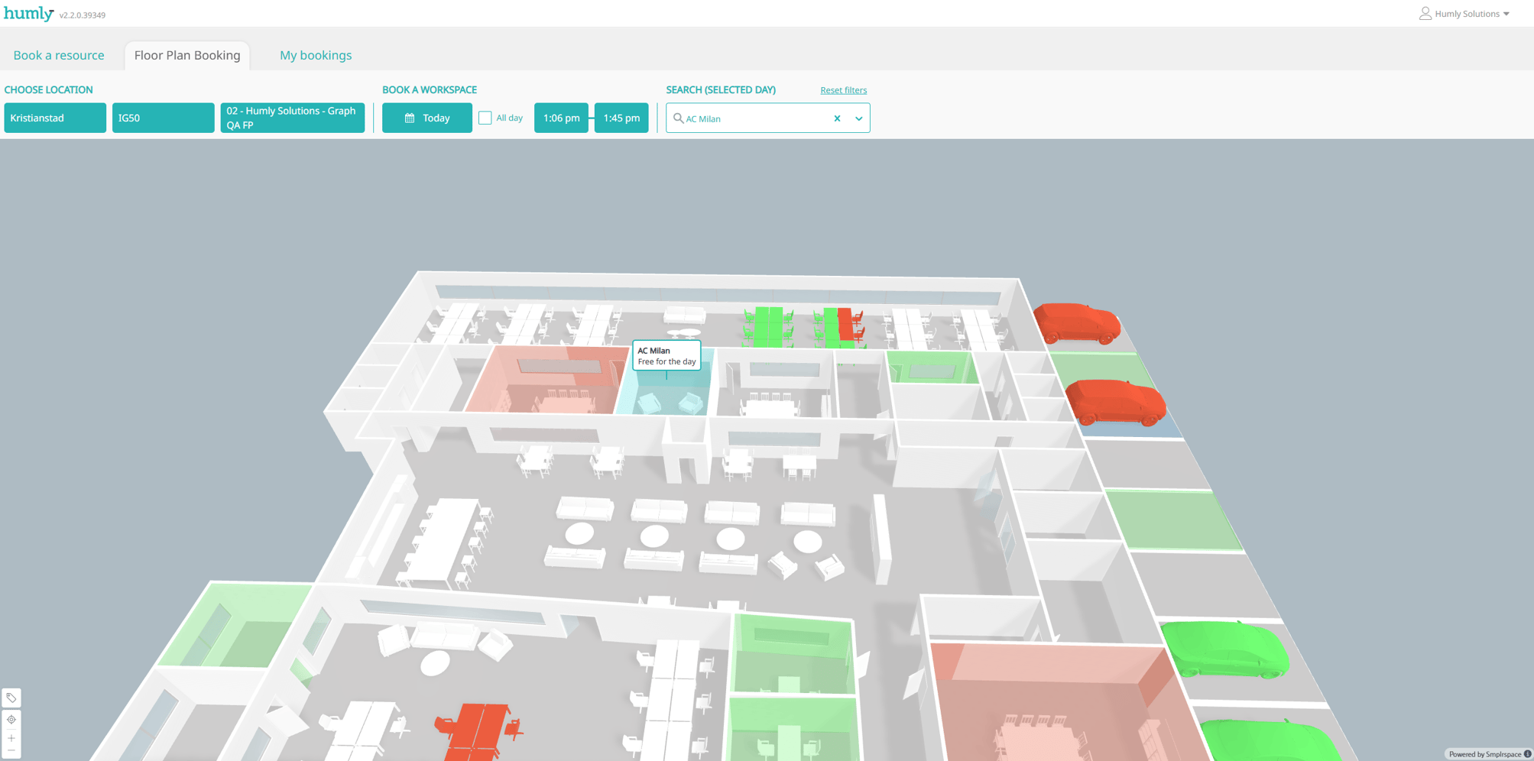This screenshot has width=1534, height=761.
Task: Select the highlighted teal AC Milan room
Action: click(x=666, y=393)
